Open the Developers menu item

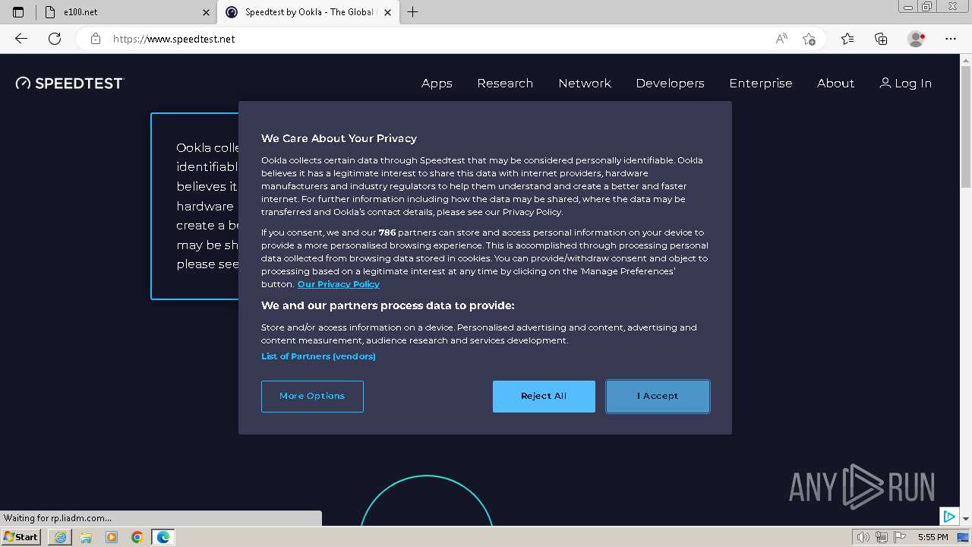click(x=670, y=84)
